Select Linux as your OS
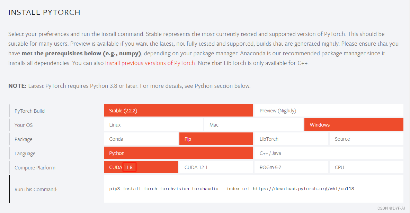The height and width of the screenshot is (213, 410). (153, 125)
